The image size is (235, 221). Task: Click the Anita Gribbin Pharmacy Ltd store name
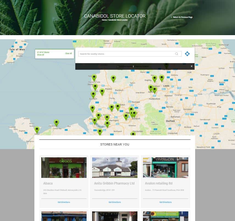coord(114,183)
